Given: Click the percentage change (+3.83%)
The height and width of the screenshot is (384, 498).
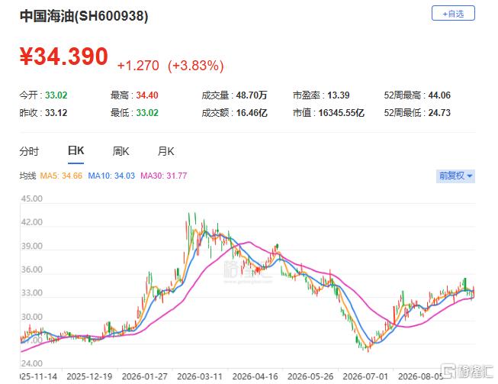Looking at the screenshot, I should (196, 66).
